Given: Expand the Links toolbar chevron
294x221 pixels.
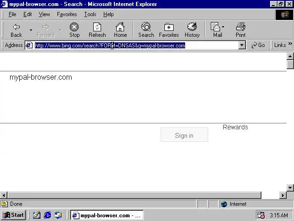Looking at the screenshot, I should tap(290, 44).
